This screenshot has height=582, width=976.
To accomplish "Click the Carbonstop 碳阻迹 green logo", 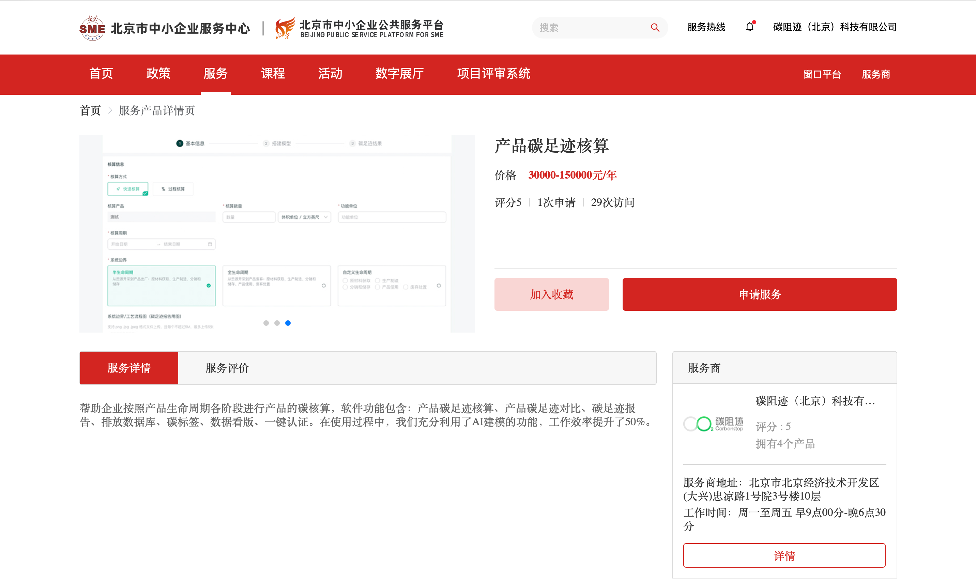I will (713, 424).
